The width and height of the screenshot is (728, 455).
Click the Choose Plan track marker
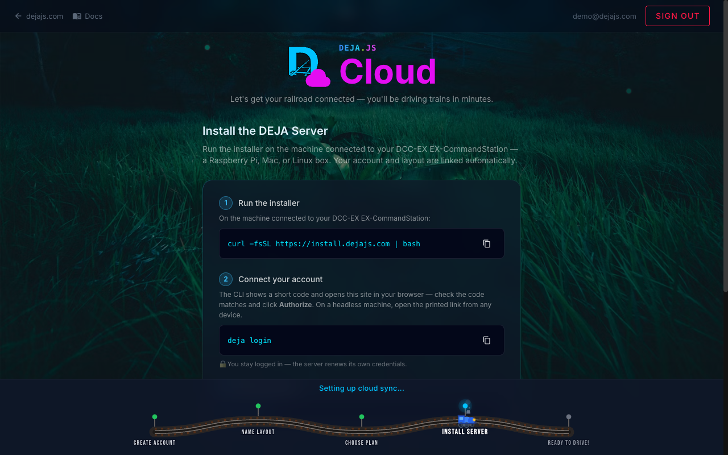(362, 417)
